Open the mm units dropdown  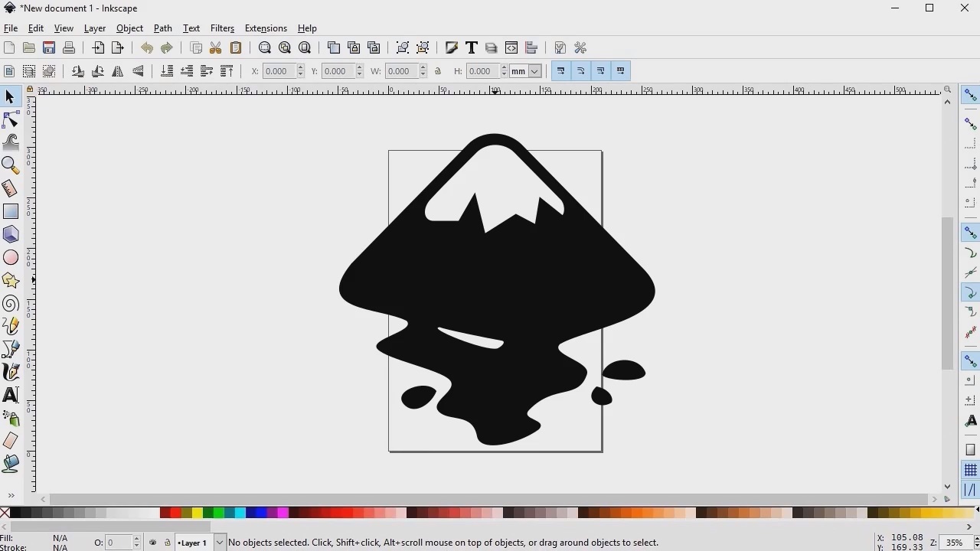click(x=526, y=71)
